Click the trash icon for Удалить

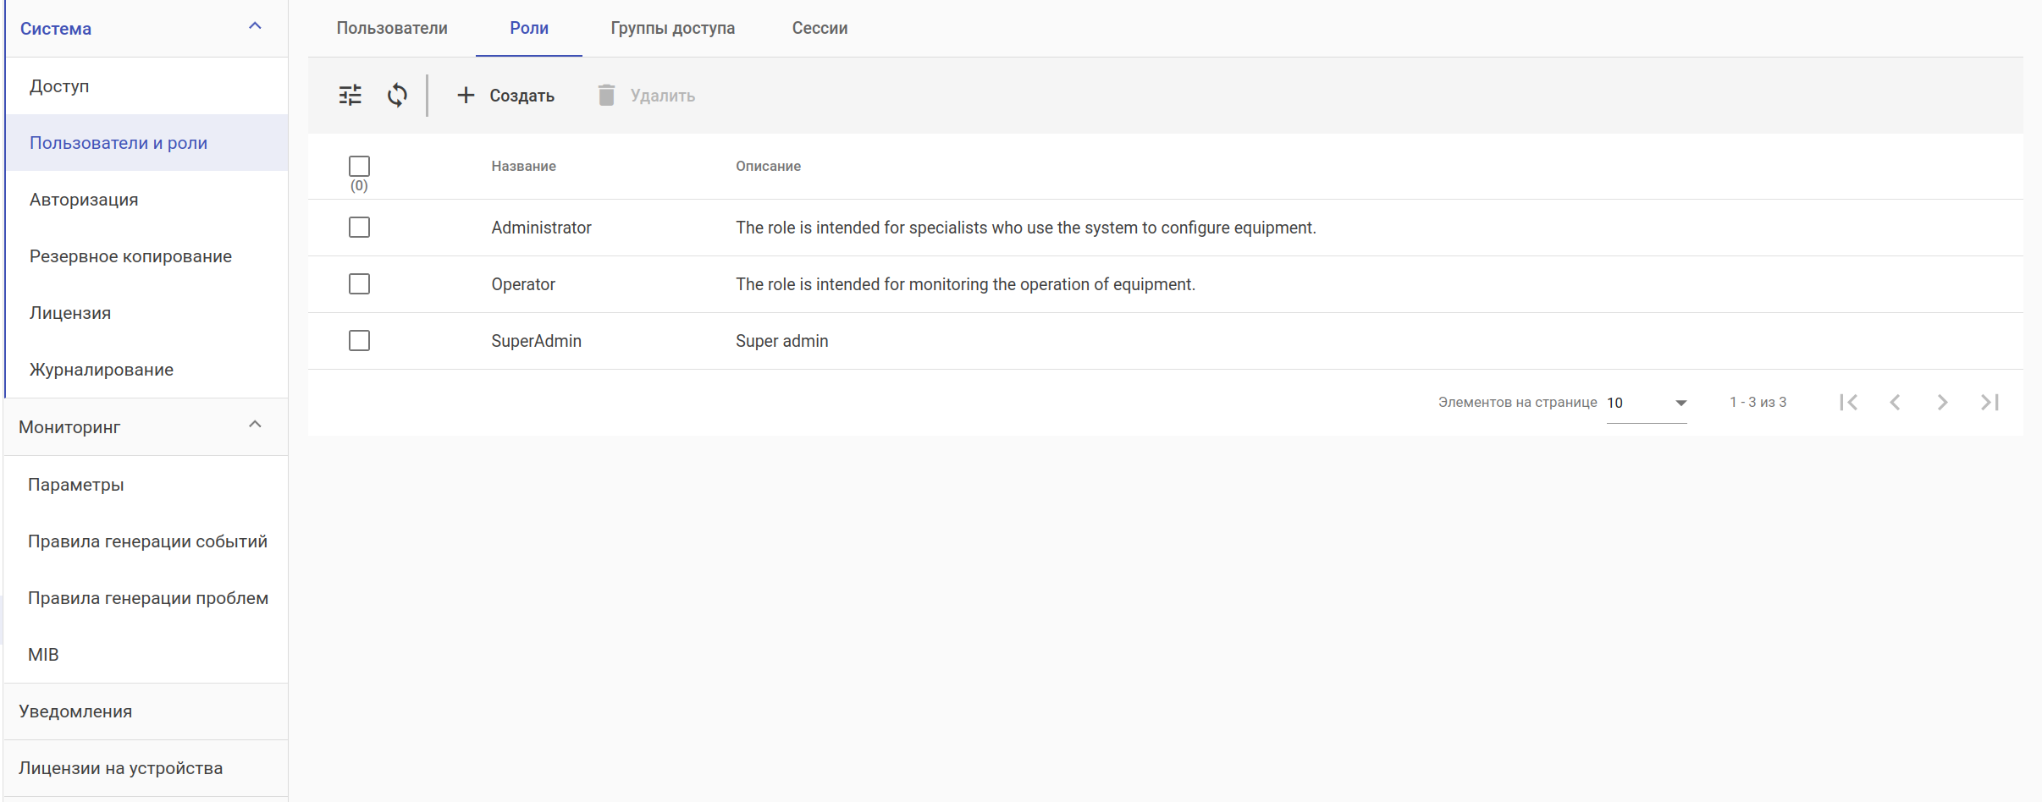pos(606,96)
